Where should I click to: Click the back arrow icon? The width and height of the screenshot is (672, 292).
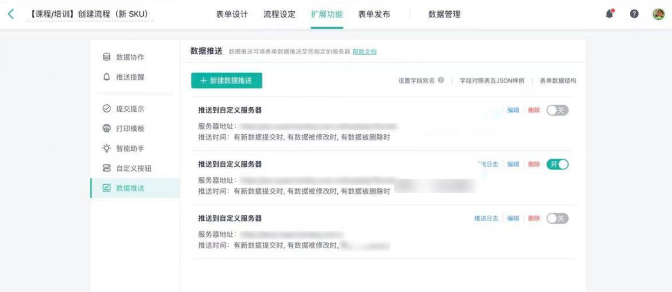11,14
